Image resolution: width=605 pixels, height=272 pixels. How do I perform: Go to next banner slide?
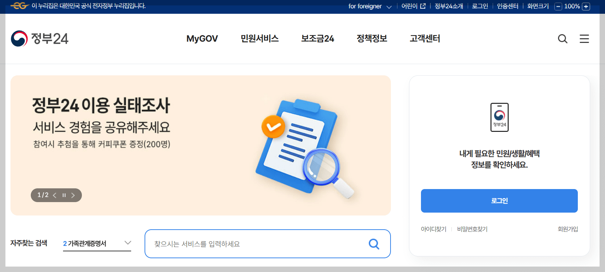[x=73, y=195]
